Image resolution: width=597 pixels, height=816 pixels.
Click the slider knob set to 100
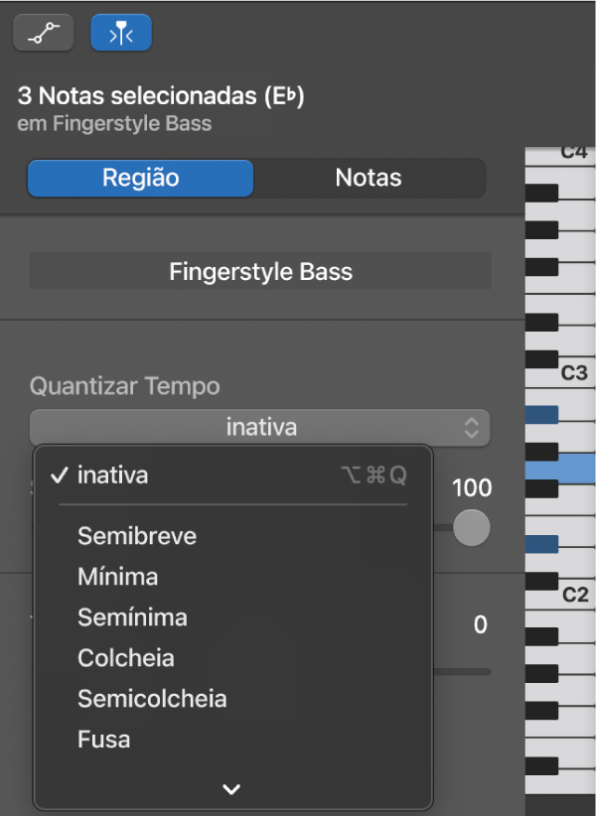pyautogui.click(x=471, y=527)
